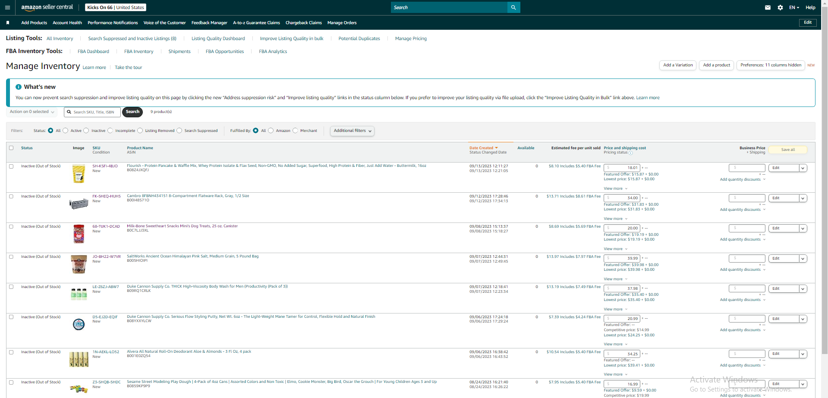Image resolution: width=828 pixels, height=398 pixels.
Task: Focus the top Search input field
Action: [450, 7]
